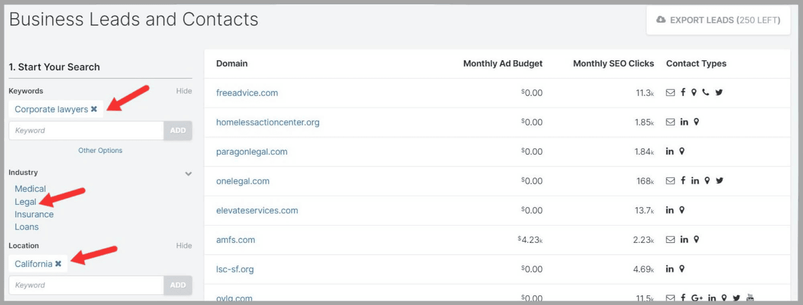Open the freeadvice.com domain link
The height and width of the screenshot is (305, 803).
(x=247, y=93)
